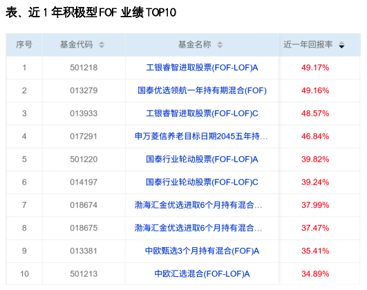Viewport: 367px width, 290px height.
Task: Open 工银睿智进取股票(FOF-LOF)C fund link
Action: 202,113
